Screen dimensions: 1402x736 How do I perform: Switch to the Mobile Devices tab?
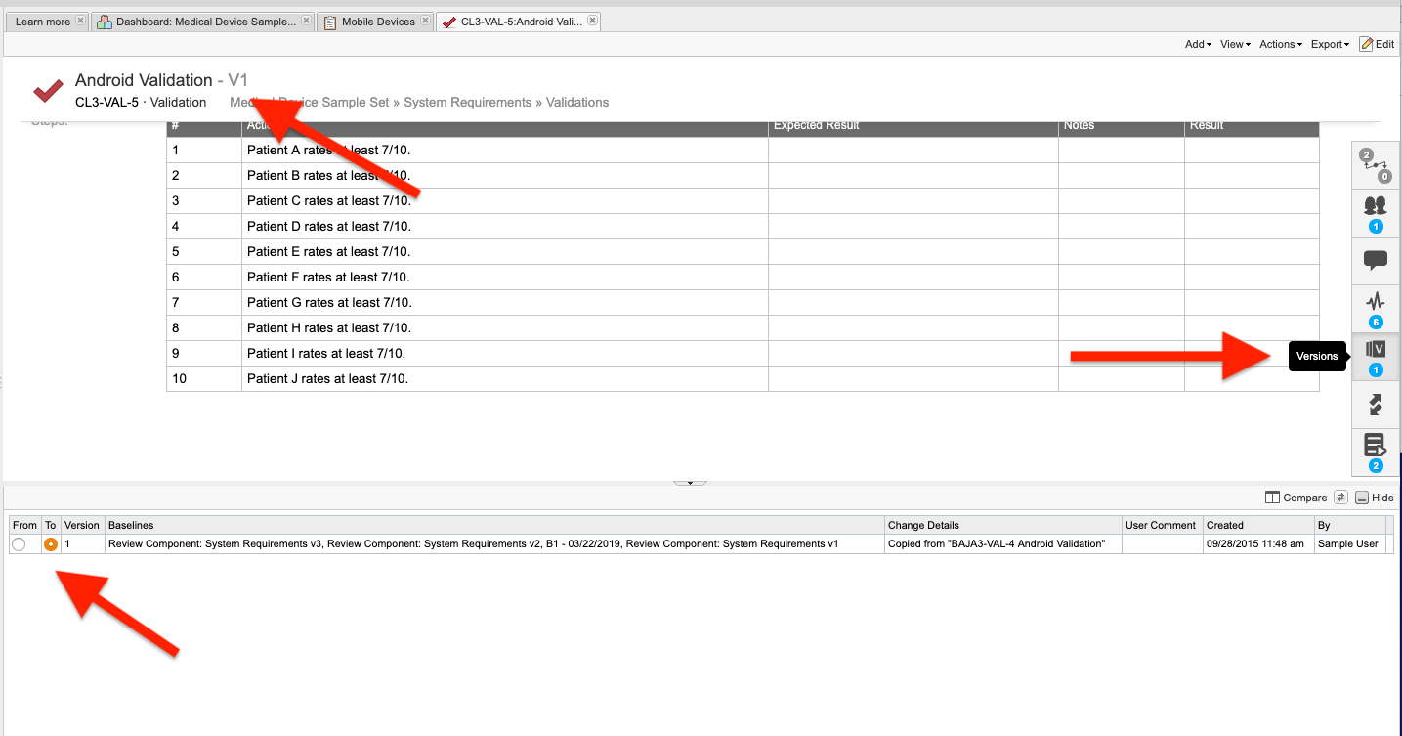tap(378, 22)
